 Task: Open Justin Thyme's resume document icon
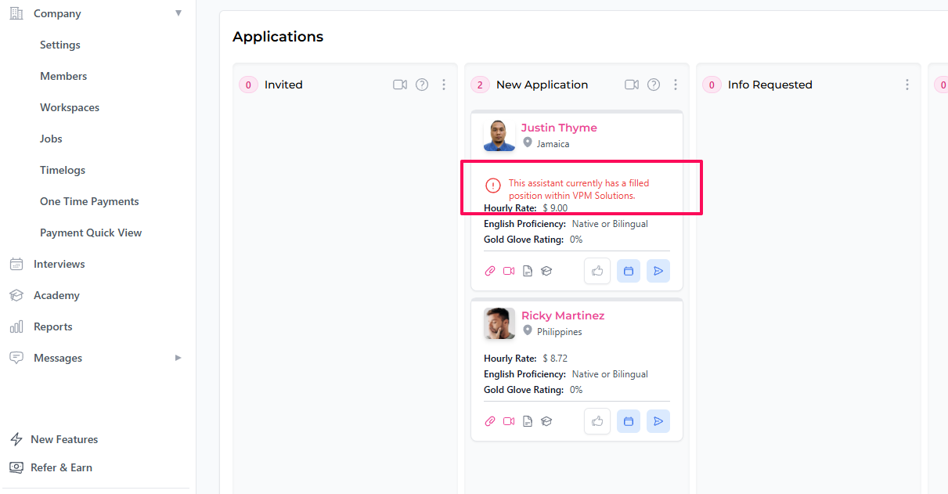tap(527, 270)
